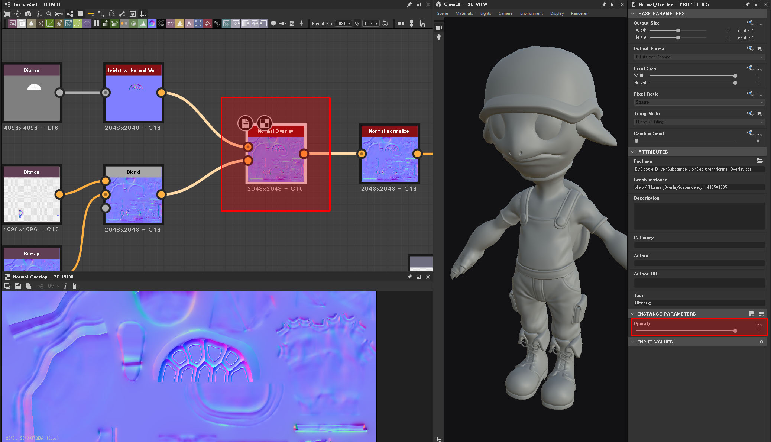The width and height of the screenshot is (771, 442).
Task: Select the Height to Normal World node
Action: point(133,93)
